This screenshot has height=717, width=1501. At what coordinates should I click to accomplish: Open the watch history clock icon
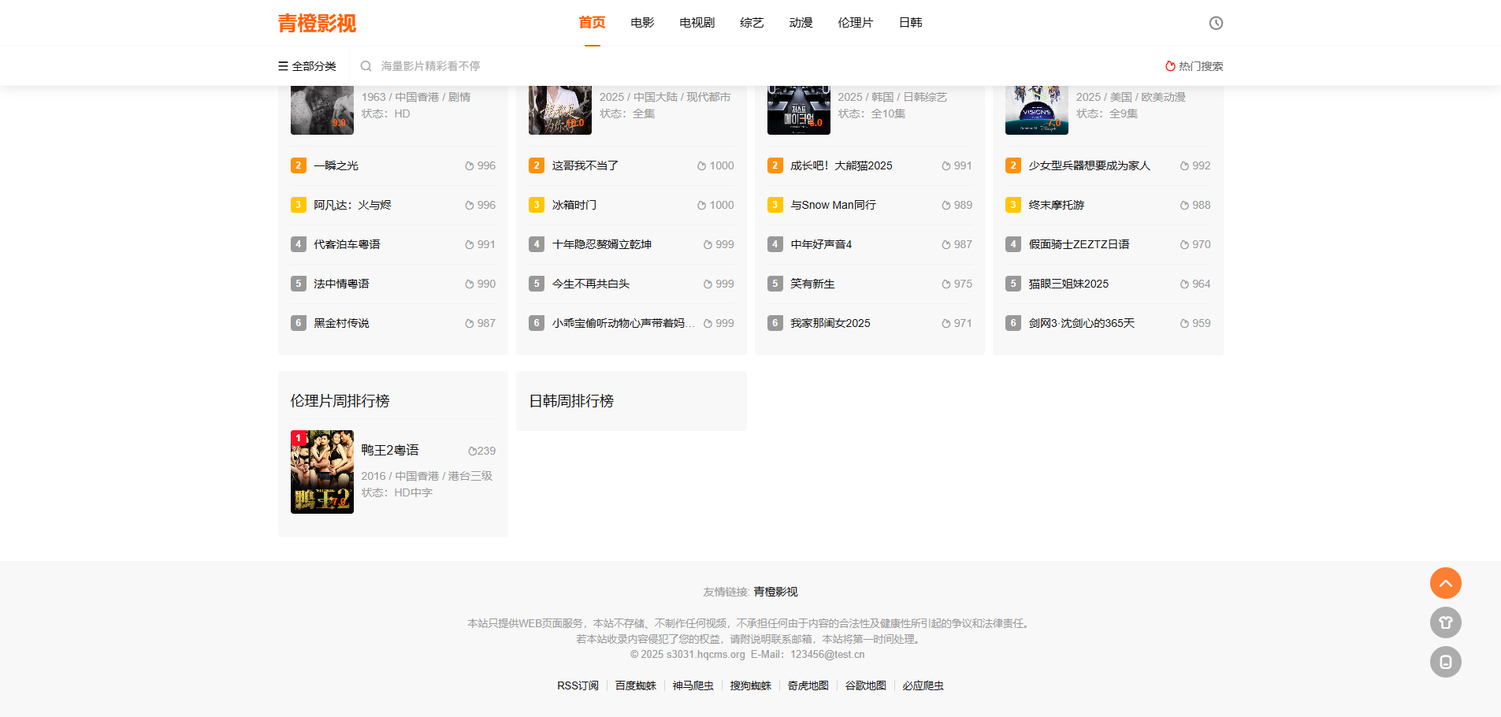(1216, 23)
